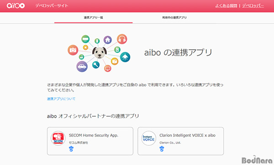Viewport: 274px width, 165px height.
Task: Open the よくある質問 link
Action: pyautogui.click(x=226, y=6)
